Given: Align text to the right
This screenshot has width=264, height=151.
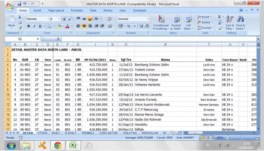Looking at the screenshot, I should (x=90, y=26).
